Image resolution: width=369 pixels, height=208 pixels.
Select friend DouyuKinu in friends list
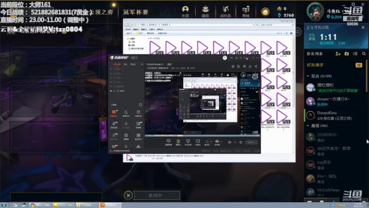pyautogui.click(x=335, y=115)
